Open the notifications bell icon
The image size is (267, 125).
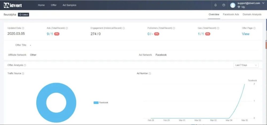tap(215, 5)
